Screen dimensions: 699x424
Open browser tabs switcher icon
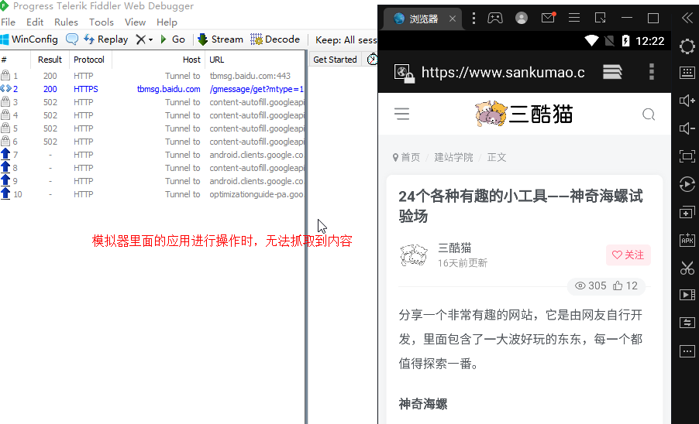coord(612,72)
